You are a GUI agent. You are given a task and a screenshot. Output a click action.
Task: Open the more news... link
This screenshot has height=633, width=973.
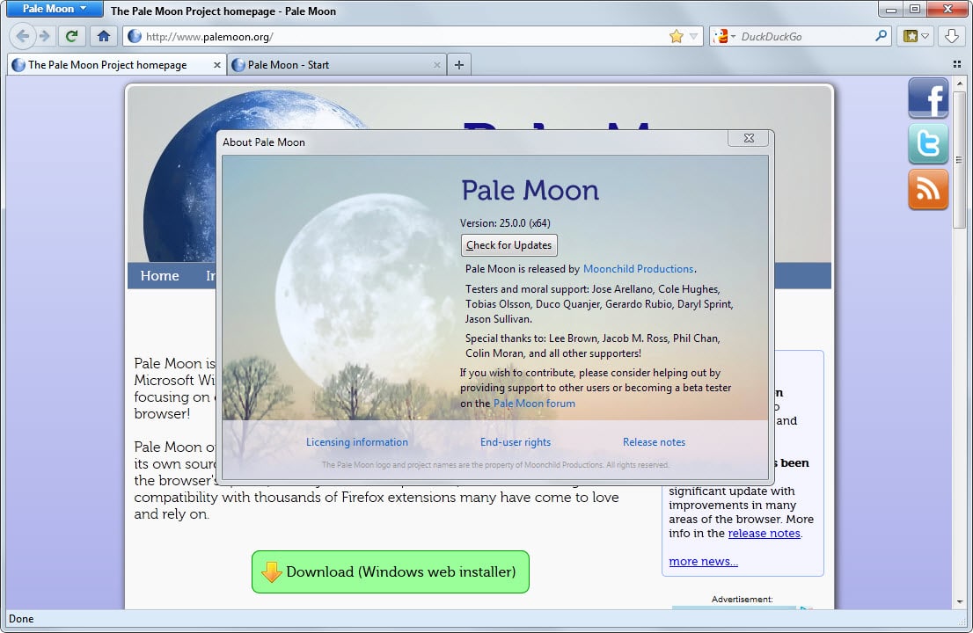pos(703,561)
